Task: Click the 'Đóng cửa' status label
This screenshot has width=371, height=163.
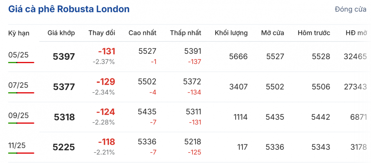Action: [350, 9]
